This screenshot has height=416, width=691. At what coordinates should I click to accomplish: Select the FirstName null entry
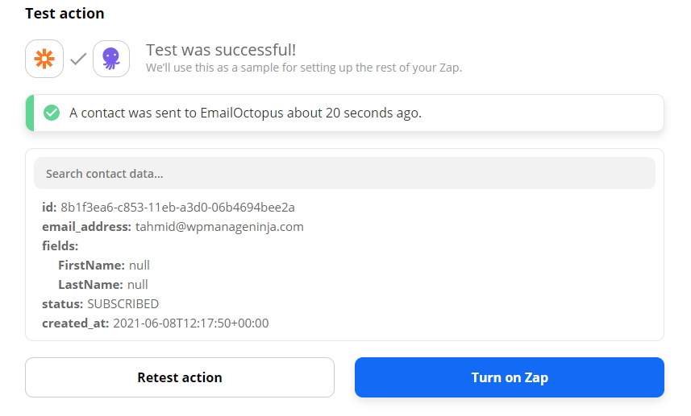104,265
